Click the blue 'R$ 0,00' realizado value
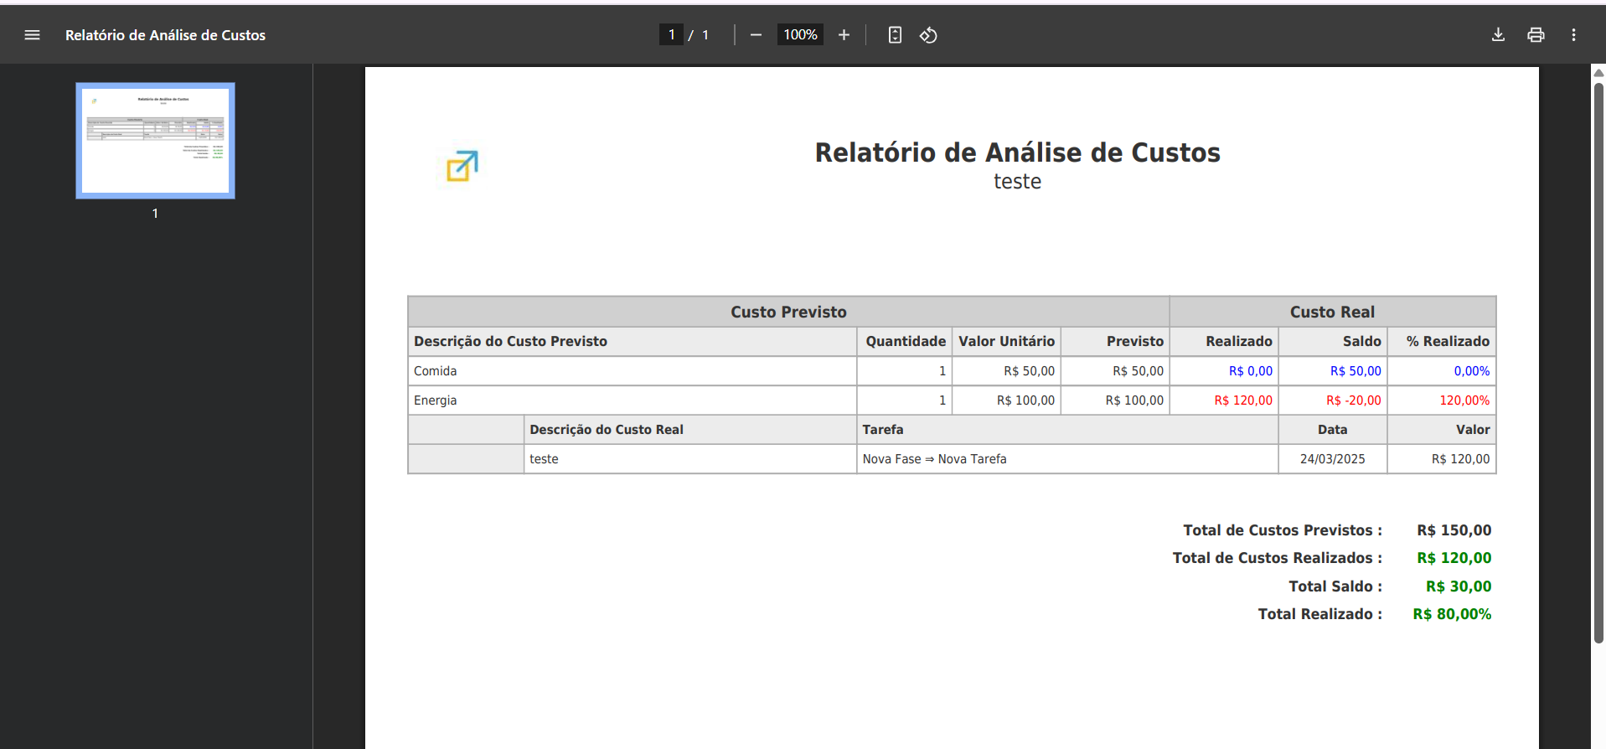 click(x=1250, y=371)
